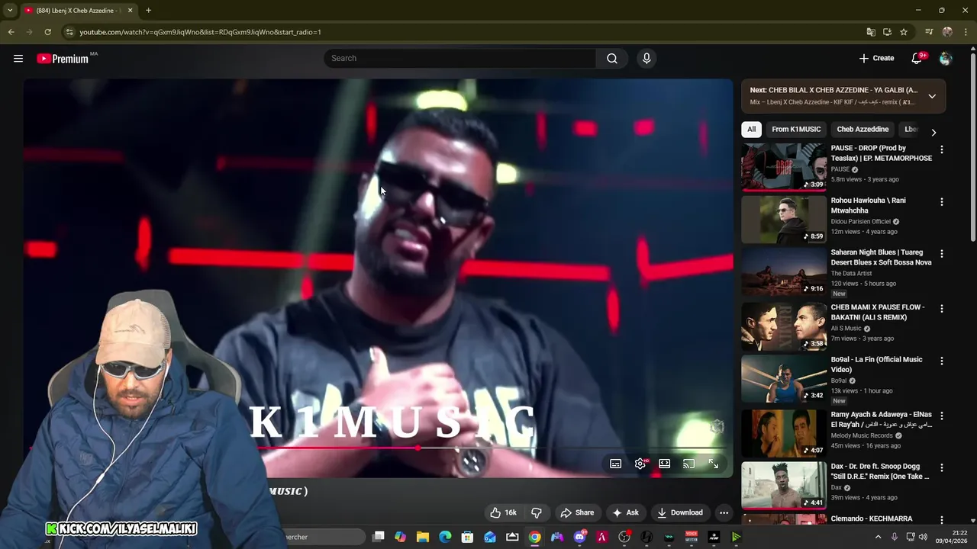Open CHEB MAMI X PAUSE FLOW title link

877,312
